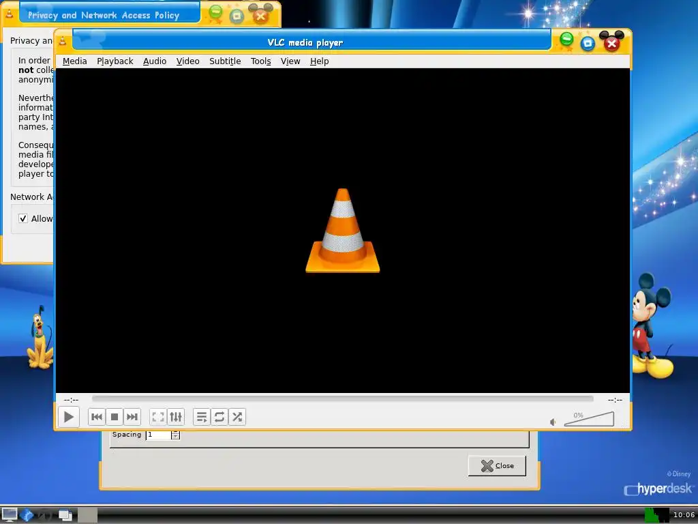Toggle fullscreen video mode
Viewport: 698px width, 524px height.
pos(158,417)
